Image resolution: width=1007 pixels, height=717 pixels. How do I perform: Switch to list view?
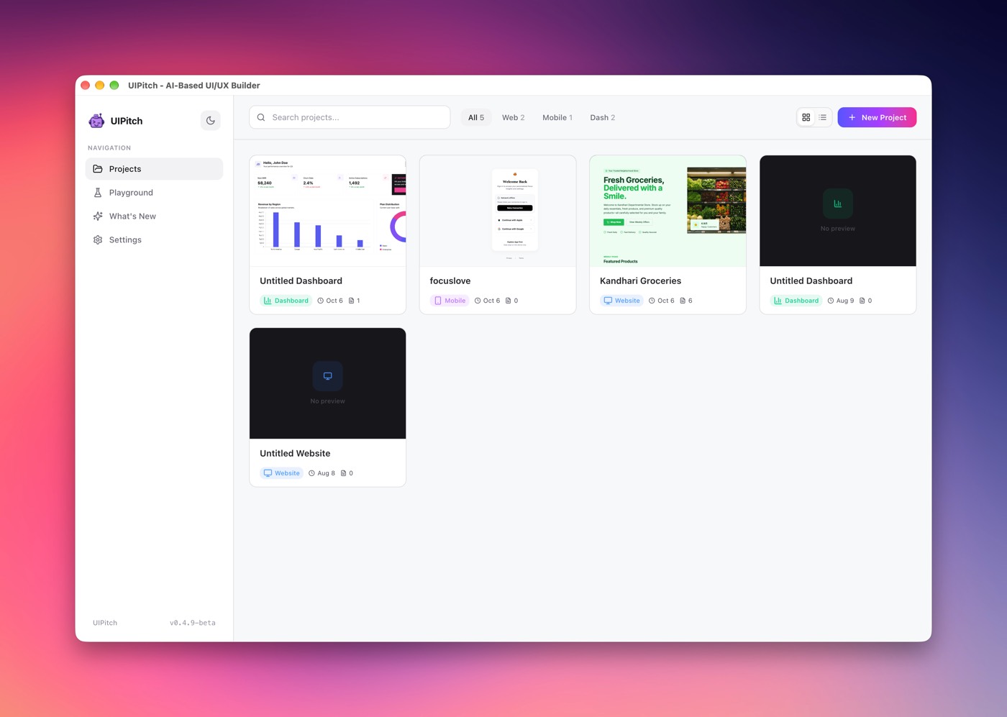(823, 117)
